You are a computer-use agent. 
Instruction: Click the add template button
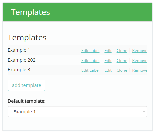[26, 85]
